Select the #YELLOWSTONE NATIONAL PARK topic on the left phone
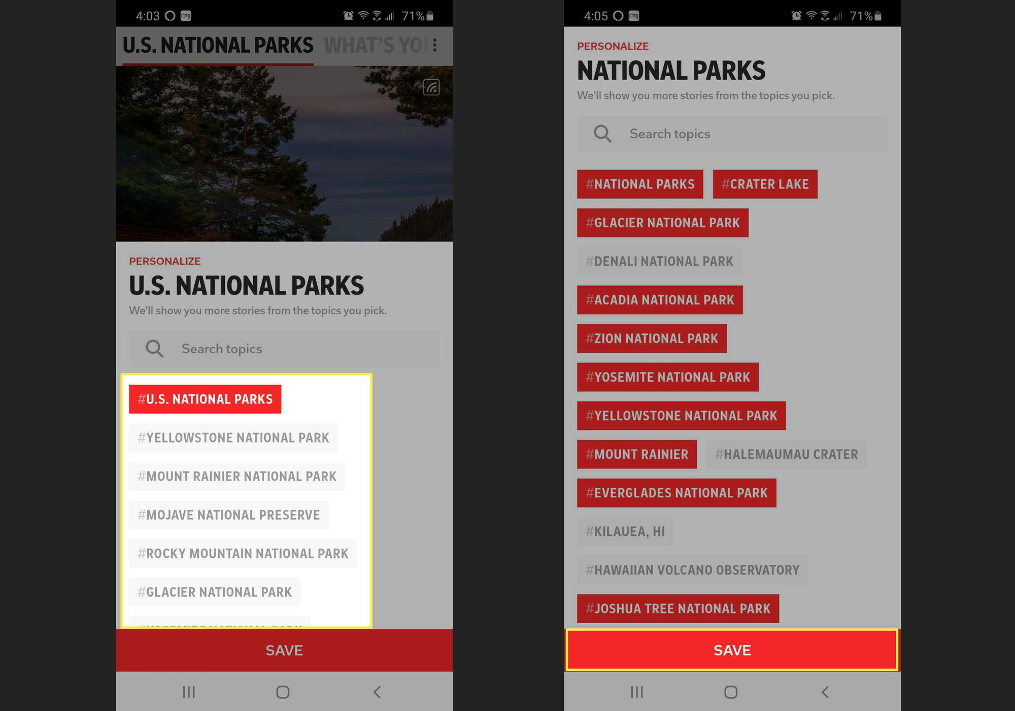Image resolution: width=1015 pixels, height=711 pixels. (x=233, y=437)
